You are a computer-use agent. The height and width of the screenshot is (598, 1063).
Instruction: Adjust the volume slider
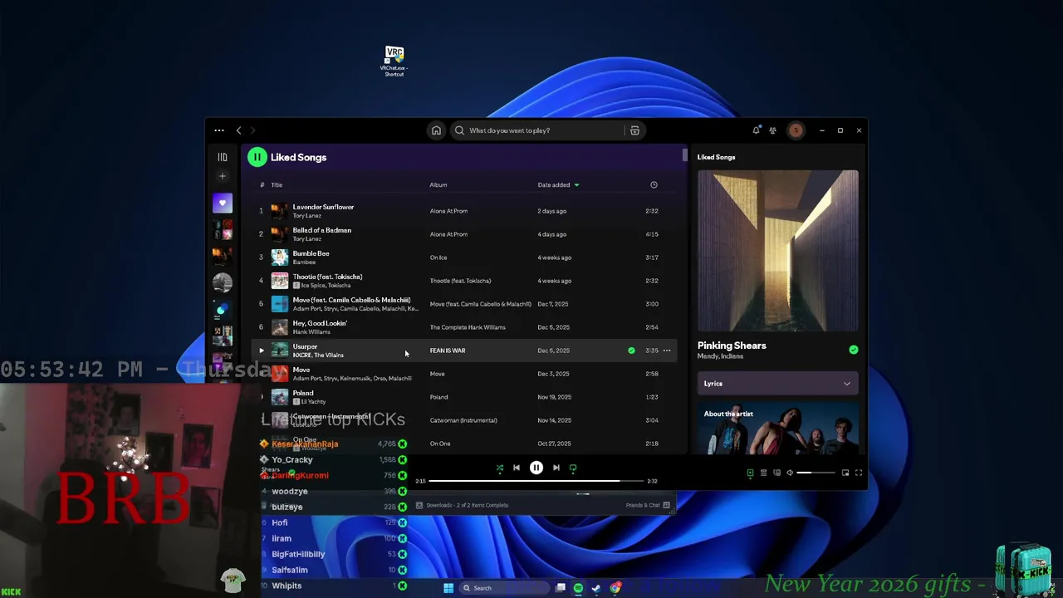[816, 473]
